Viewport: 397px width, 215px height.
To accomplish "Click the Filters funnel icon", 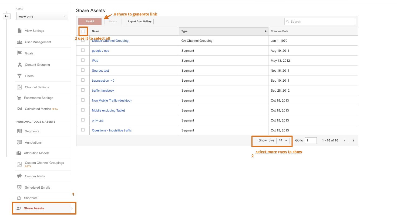I will [x=19, y=76].
